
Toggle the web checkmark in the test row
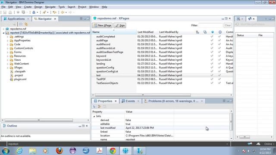(x=212, y=75)
